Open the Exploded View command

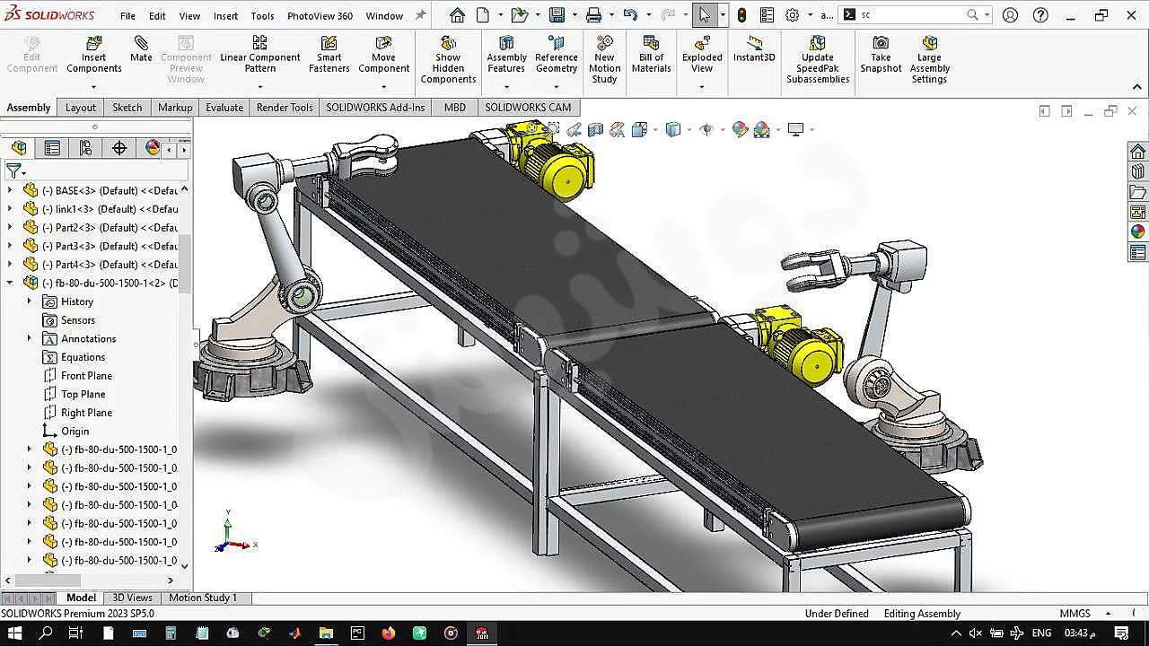[x=702, y=56]
